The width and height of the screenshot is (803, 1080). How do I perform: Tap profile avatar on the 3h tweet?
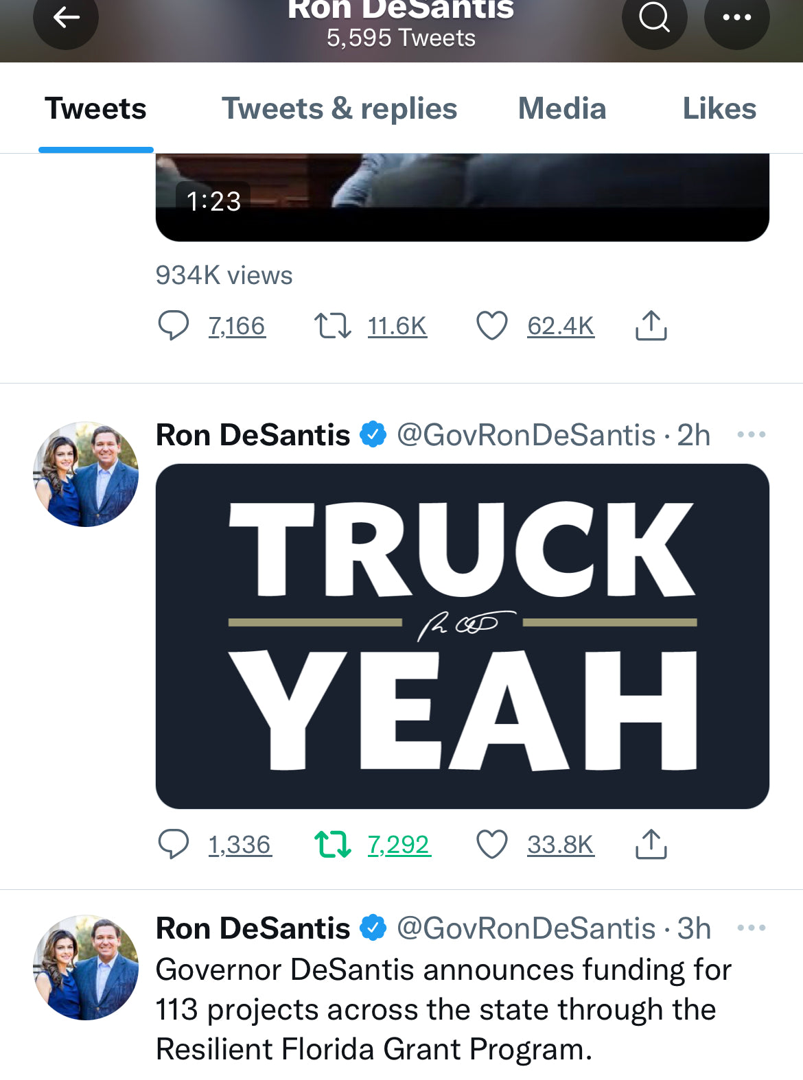pos(86,967)
